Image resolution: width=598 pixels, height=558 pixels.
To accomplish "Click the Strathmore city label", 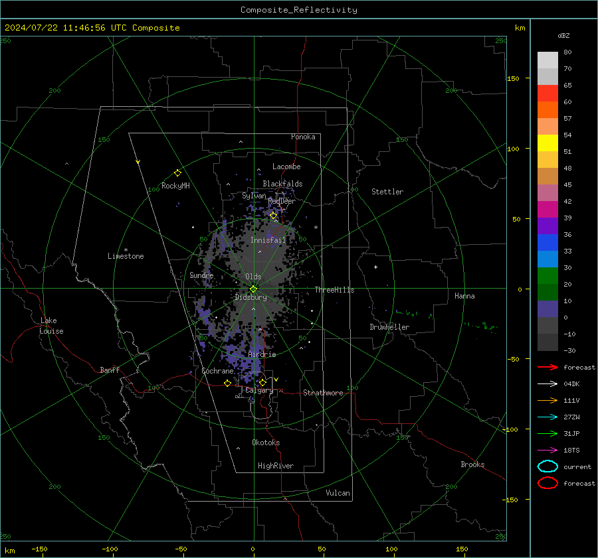I will [x=323, y=393].
